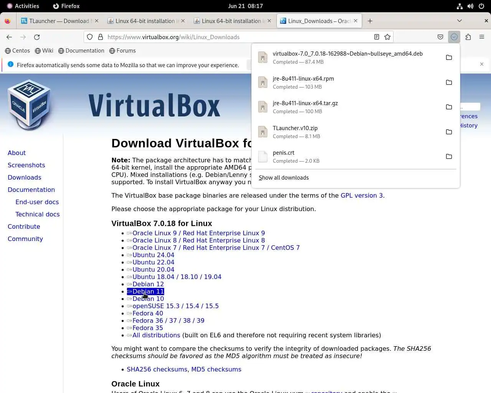The image size is (491, 393).
Task: Dismiss the Mozilla data notification bar
Action: pos(482,64)
